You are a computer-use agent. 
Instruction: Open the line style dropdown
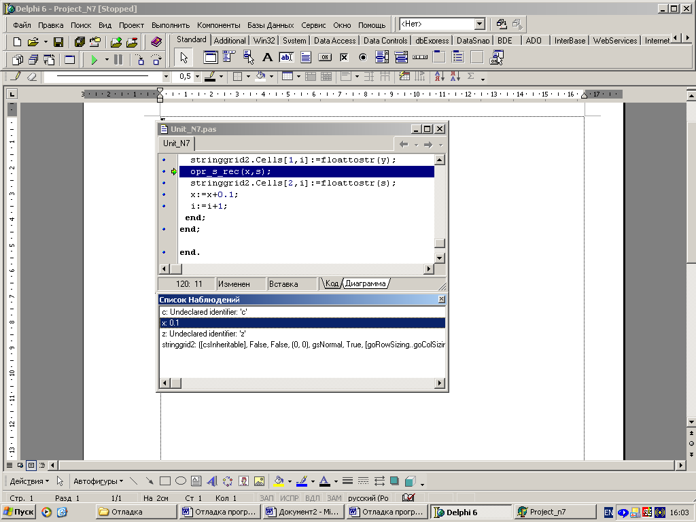click(166, 76)
